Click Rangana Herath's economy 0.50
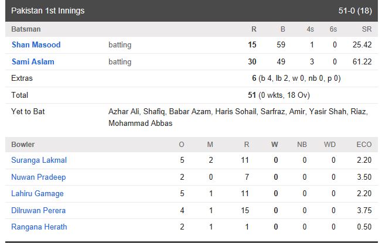Image resolution: width=382 pixels, height=243 pixels. click(x=364, y=227)
